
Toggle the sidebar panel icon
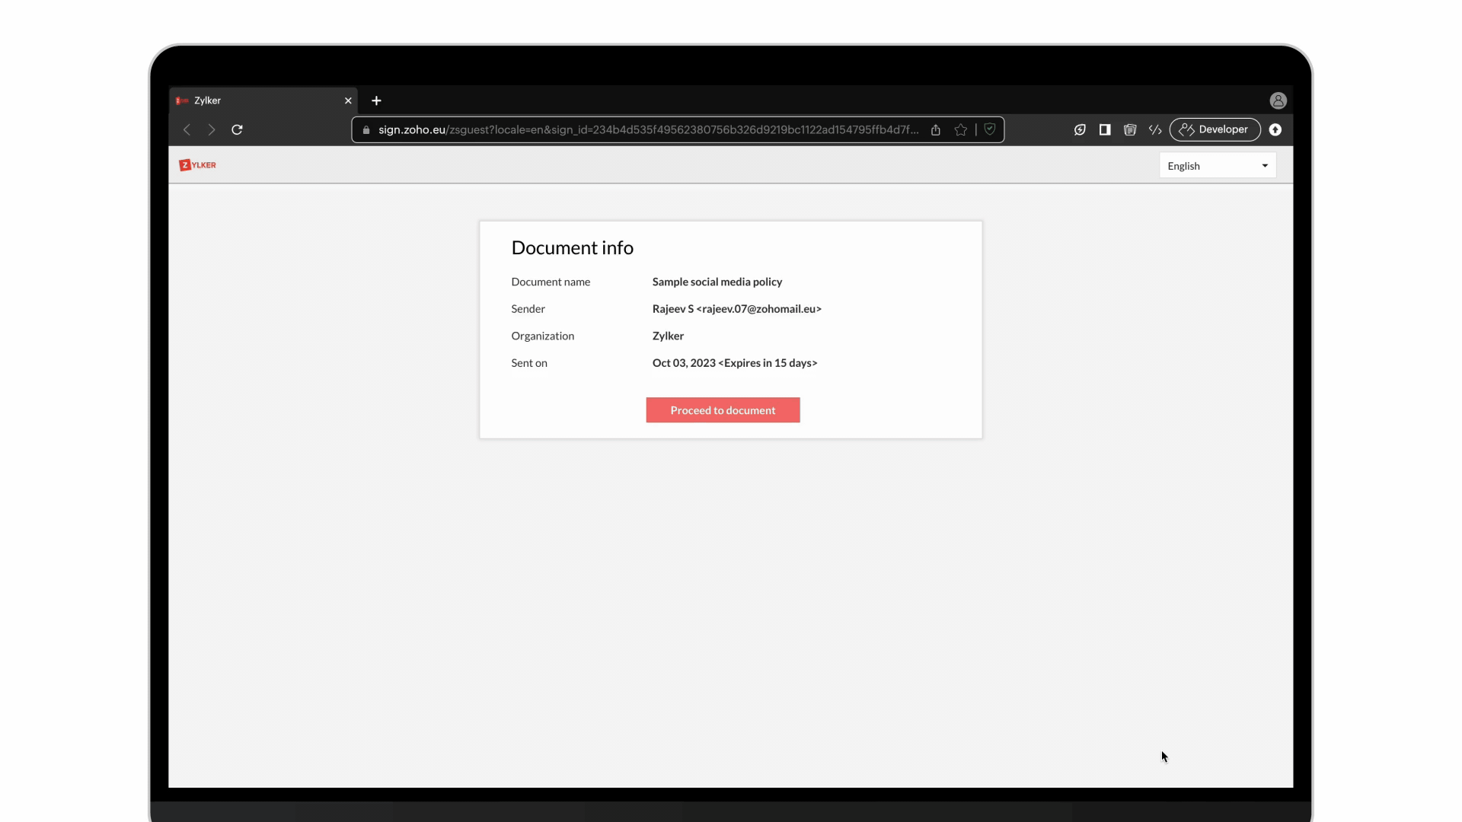click(1105, 130)
